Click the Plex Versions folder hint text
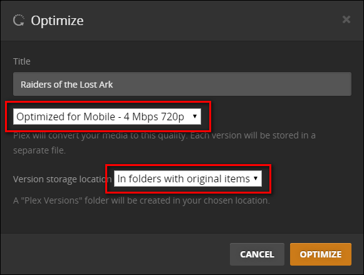The width and height of the screenshot is (364, 275). click(x=142, y=200)
